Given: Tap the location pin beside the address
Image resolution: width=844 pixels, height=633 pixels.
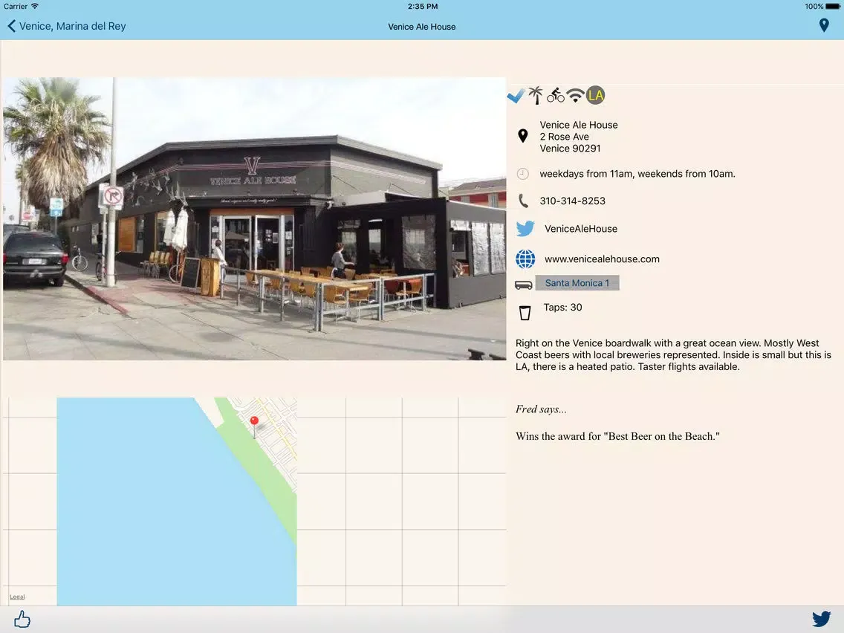Looking at the screenshot, I should tap(522, 136).
